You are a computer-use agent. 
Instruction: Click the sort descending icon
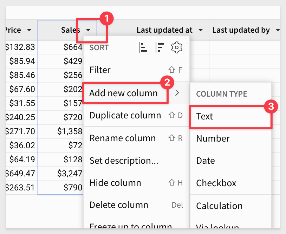160,47
